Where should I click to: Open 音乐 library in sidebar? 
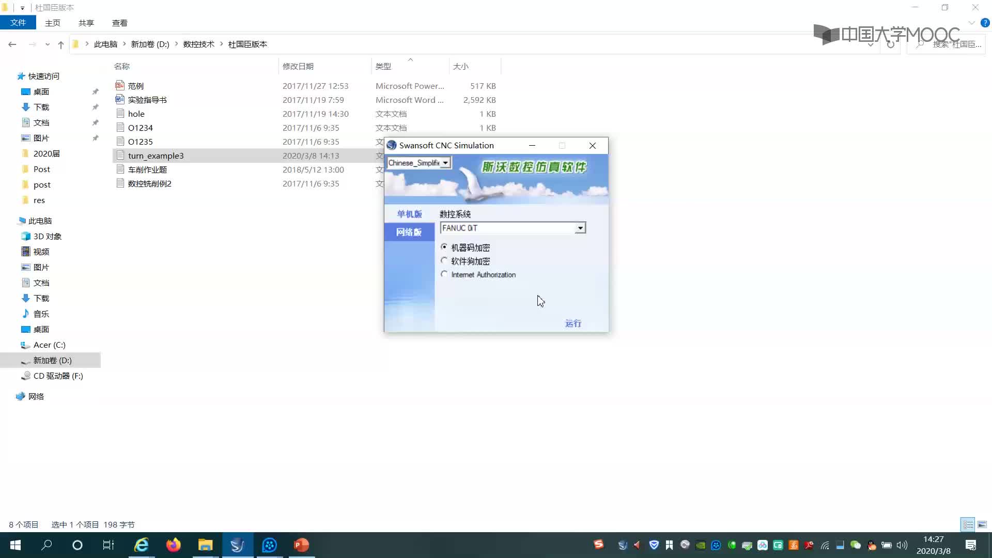[41, 314]
